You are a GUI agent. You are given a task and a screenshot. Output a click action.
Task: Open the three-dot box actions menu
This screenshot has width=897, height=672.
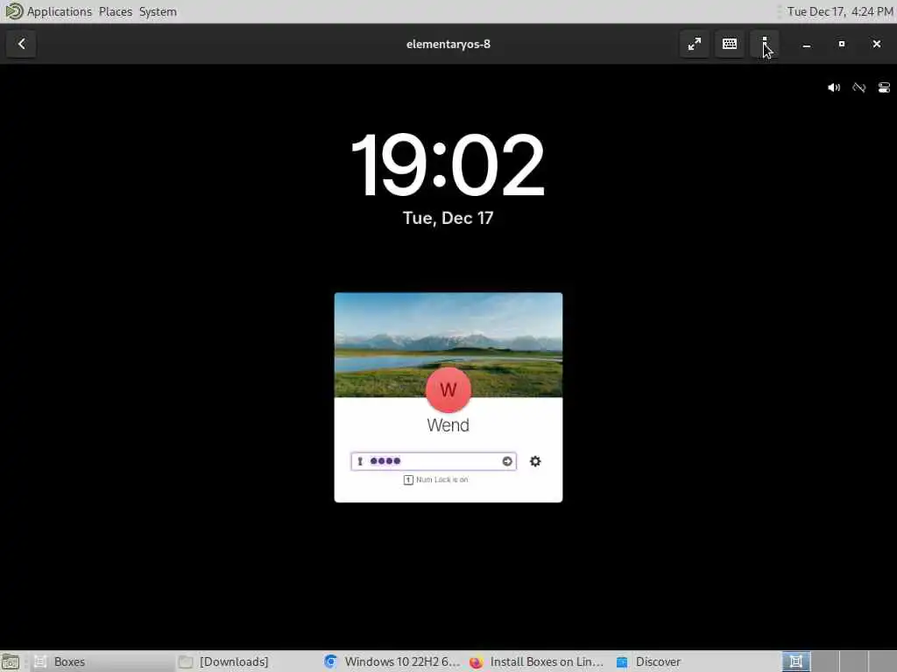tap(764, 44)
